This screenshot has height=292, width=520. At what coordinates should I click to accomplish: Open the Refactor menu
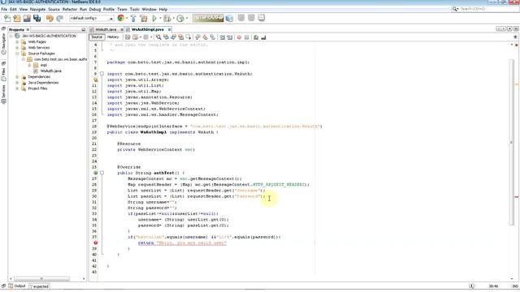point(70,9)
